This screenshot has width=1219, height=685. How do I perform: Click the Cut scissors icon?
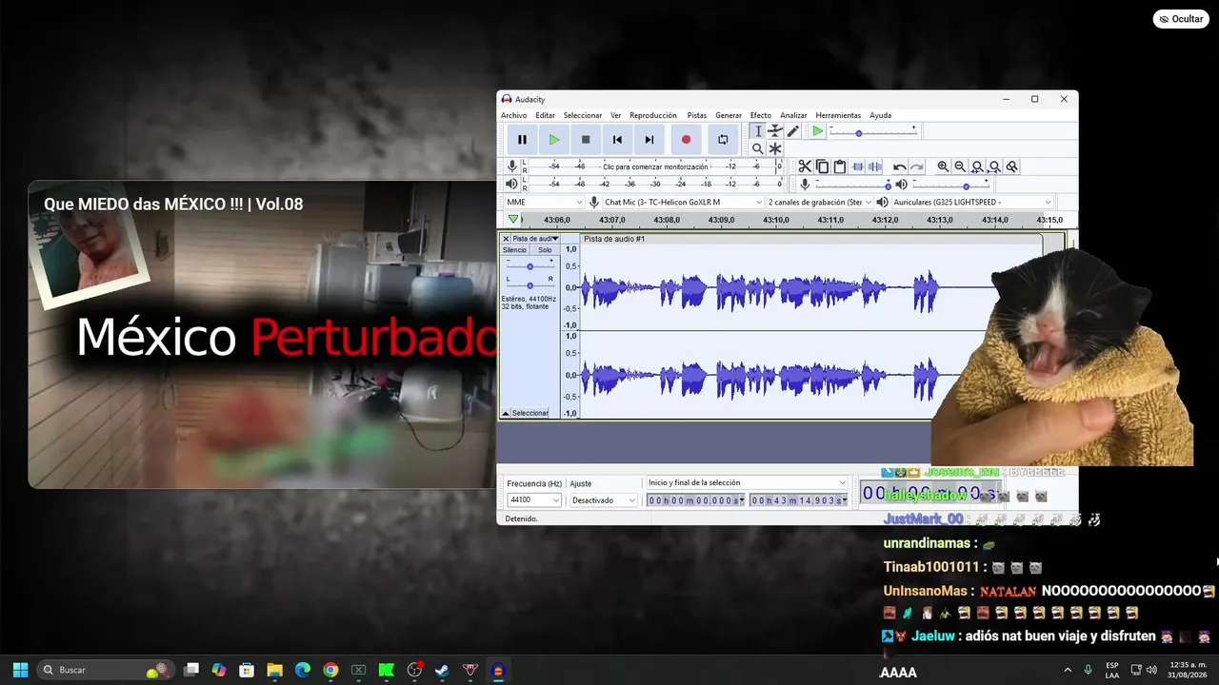(x=805, y=166)
